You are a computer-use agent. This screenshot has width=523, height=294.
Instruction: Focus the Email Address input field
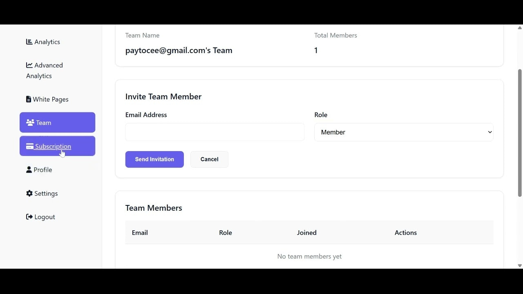tap(215, 132)
